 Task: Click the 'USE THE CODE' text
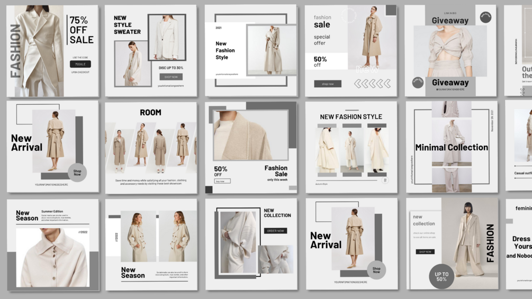(x=80, y=58)
